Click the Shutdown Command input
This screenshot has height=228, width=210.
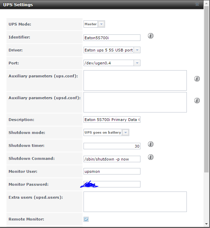click(x=112, y=159)
